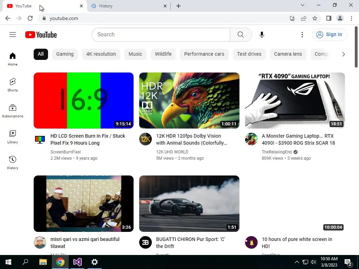This screenshot has height=269, width=359.
Task: Select the Camera lens filter chip
Action: pyautogui.click(x=288, y=54)
